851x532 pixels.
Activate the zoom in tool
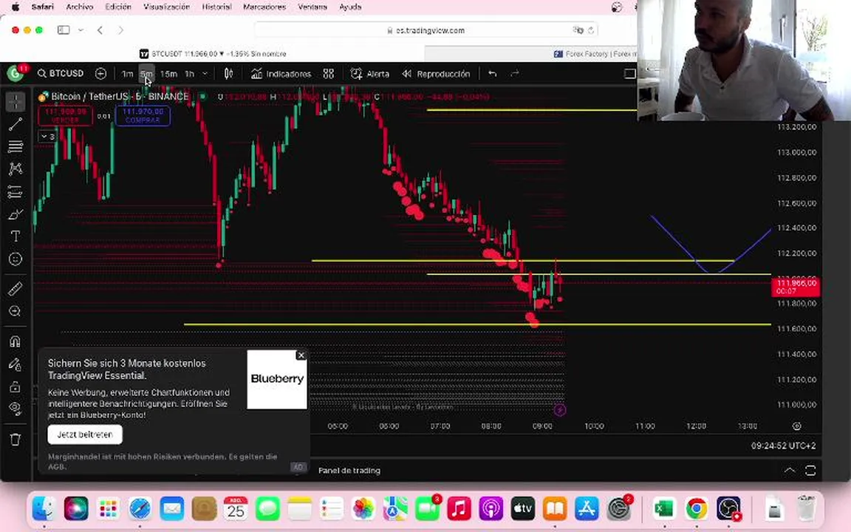(x=16, y=311)
